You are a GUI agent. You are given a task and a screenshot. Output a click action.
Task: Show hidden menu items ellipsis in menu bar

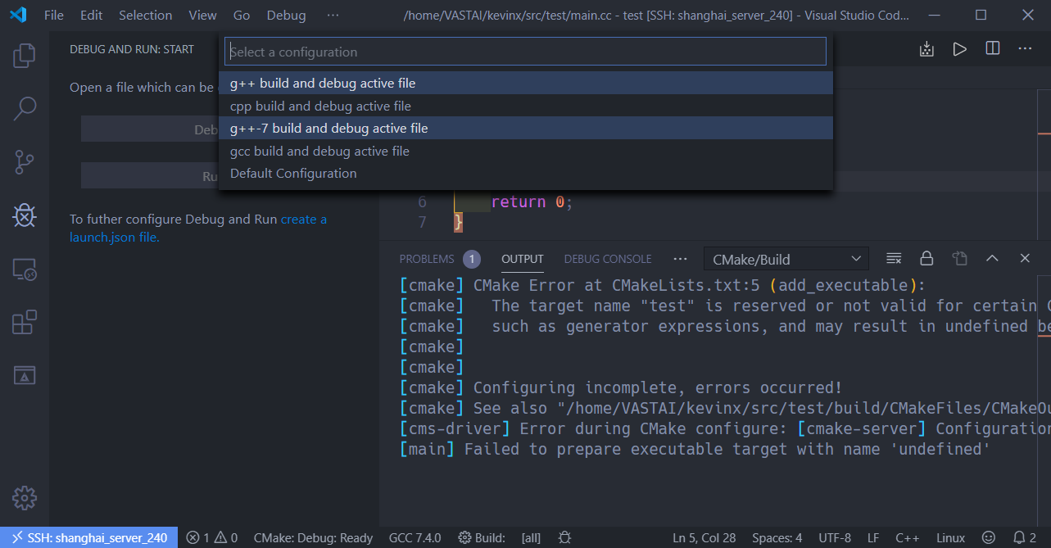(x=332, y=15)
